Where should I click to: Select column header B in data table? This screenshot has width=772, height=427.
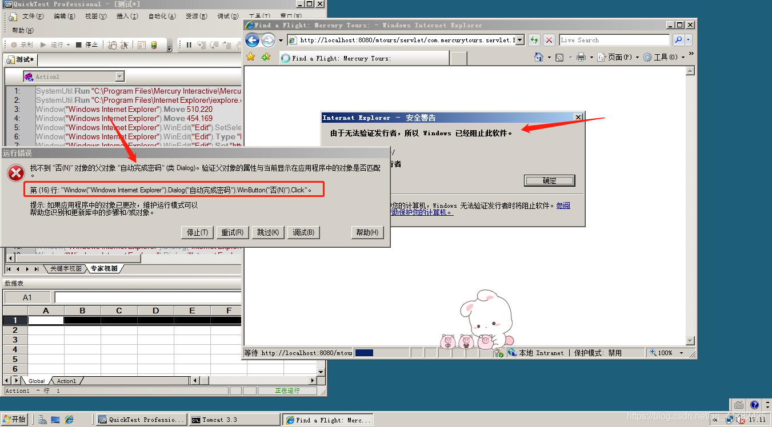(x=82, y=311)
